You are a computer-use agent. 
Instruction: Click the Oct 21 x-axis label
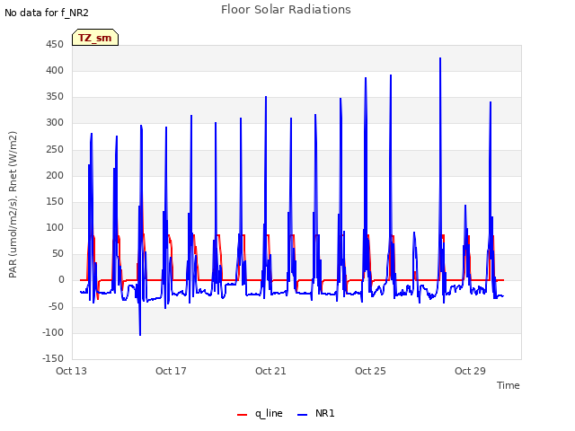(270, 371)
